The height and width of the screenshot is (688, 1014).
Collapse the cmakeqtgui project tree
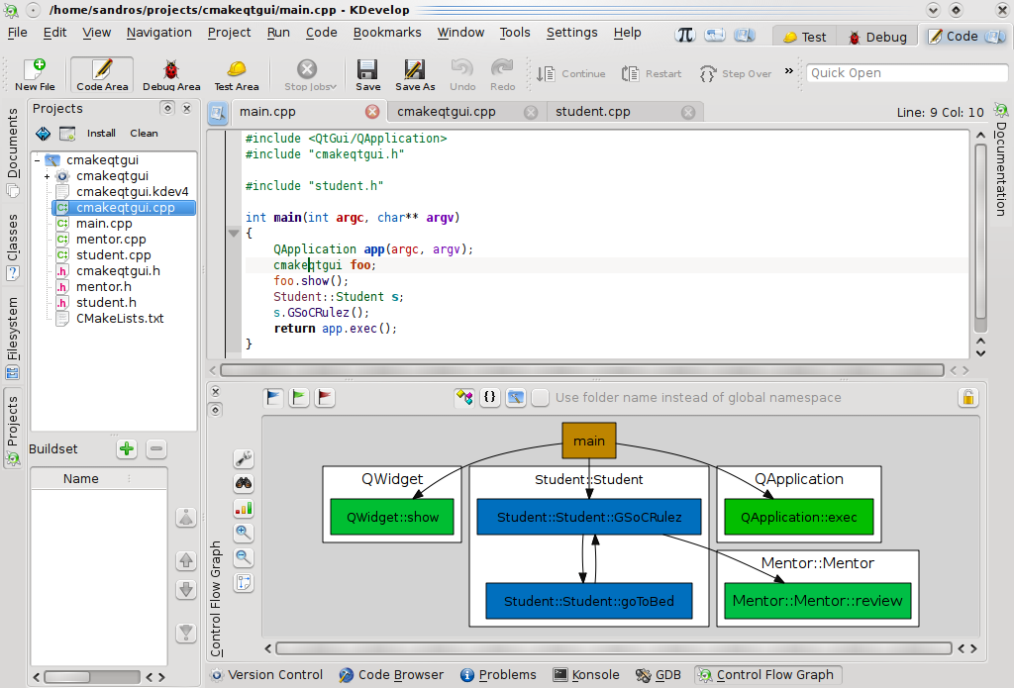[35, 158]
